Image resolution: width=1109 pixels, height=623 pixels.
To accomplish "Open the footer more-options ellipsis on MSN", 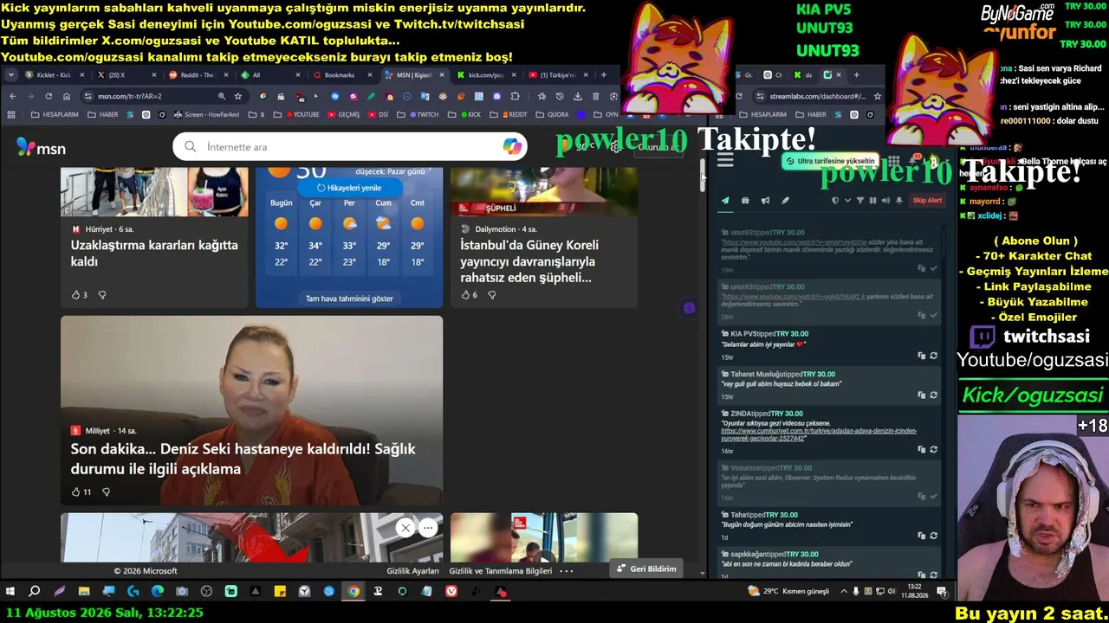I will [567, 571].
